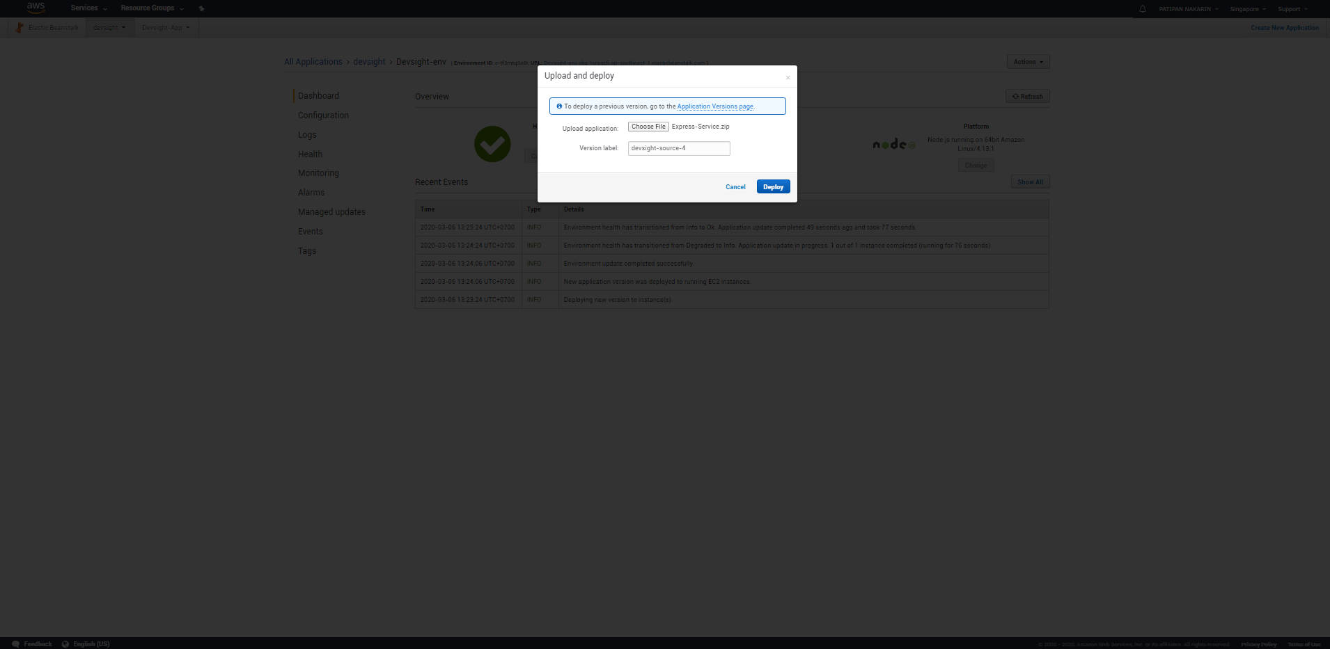Select the Elastic Beanstalk service icon
The height and width of the screenshot is (649, 1330).
(x=19, y=27)
